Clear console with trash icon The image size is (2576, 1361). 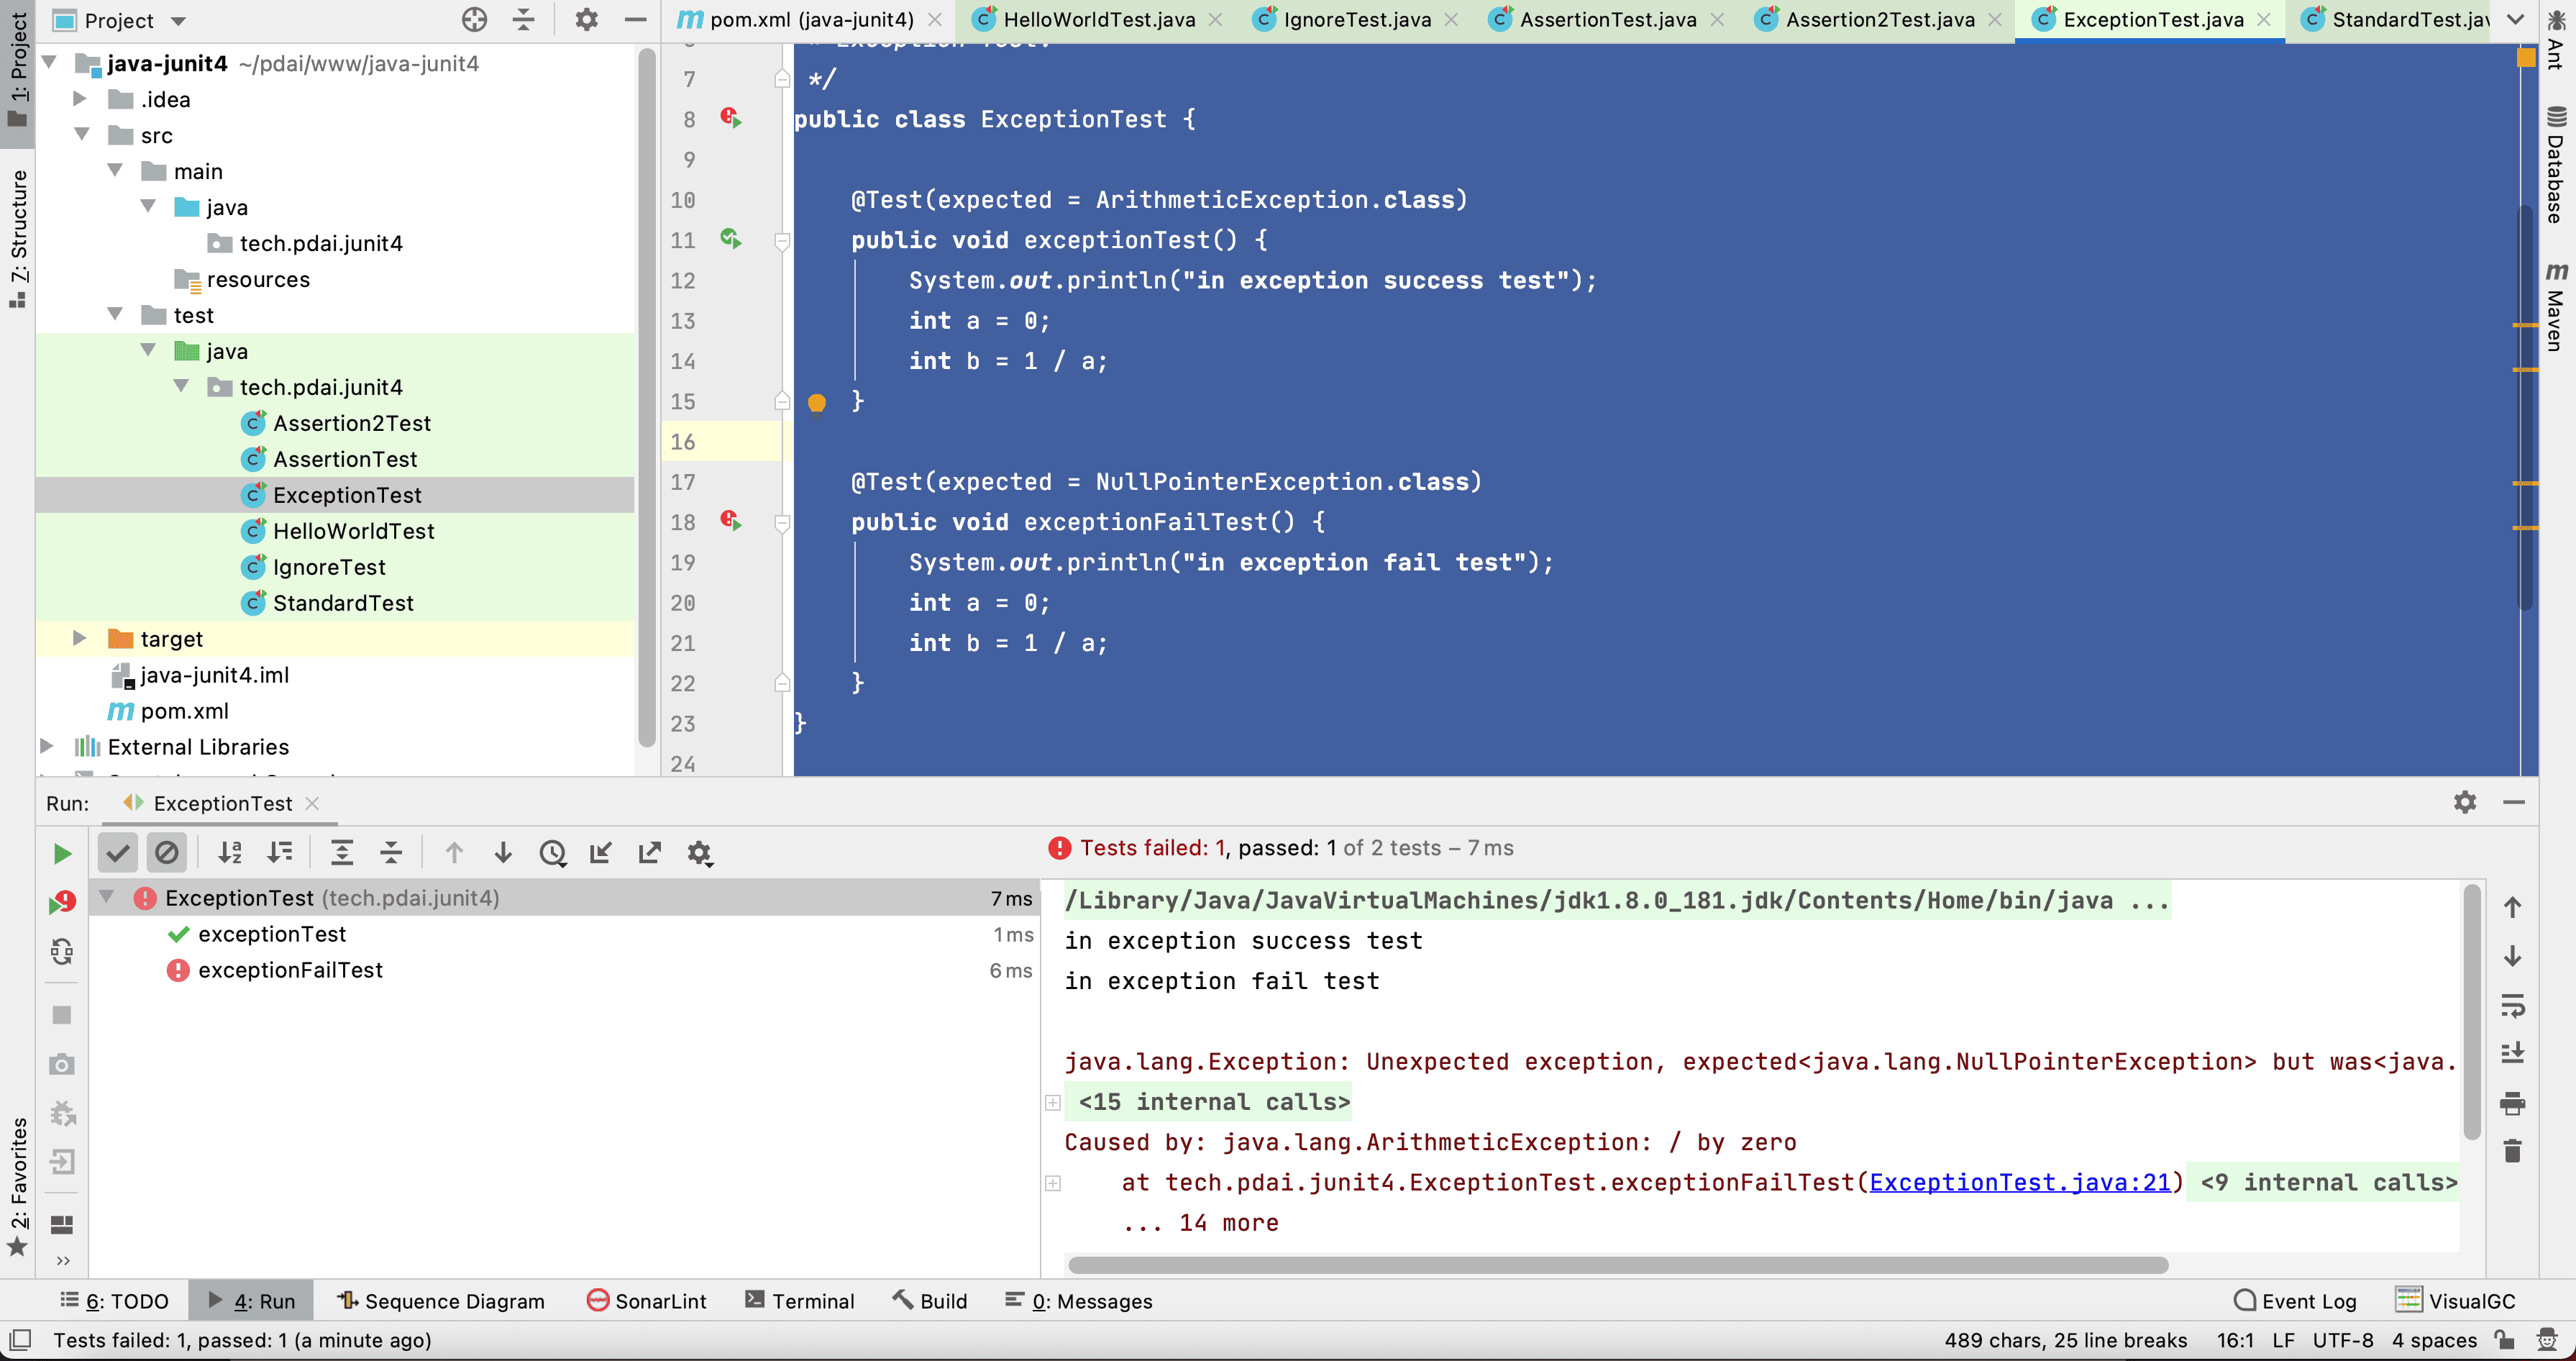pyautogui.click(x=2512, y=1151)
